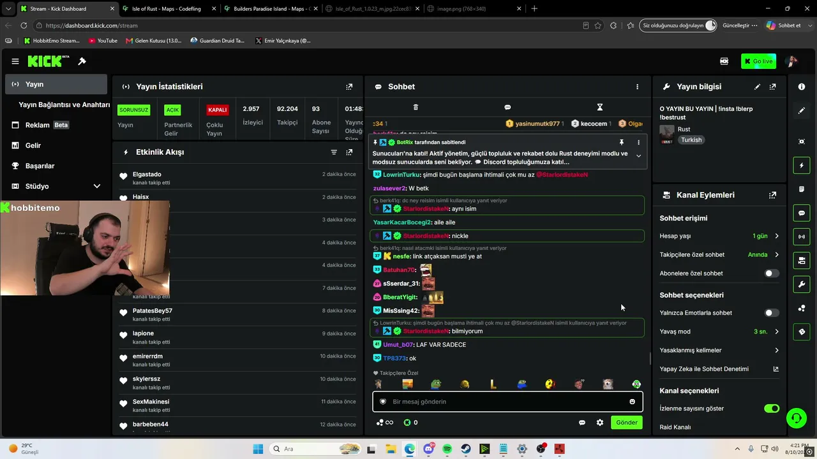Open Yapay Zeka ile Sohbet Denetimi link
Screen dimensions: 817x459
point(719,368)
